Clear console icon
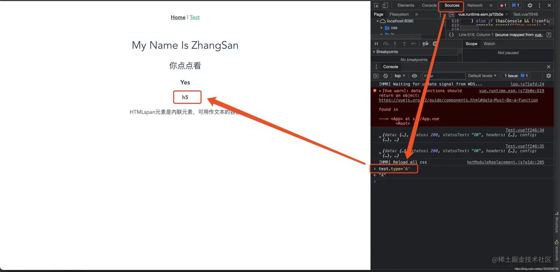The width and height of the screenshot is (560, 272). 386,76
